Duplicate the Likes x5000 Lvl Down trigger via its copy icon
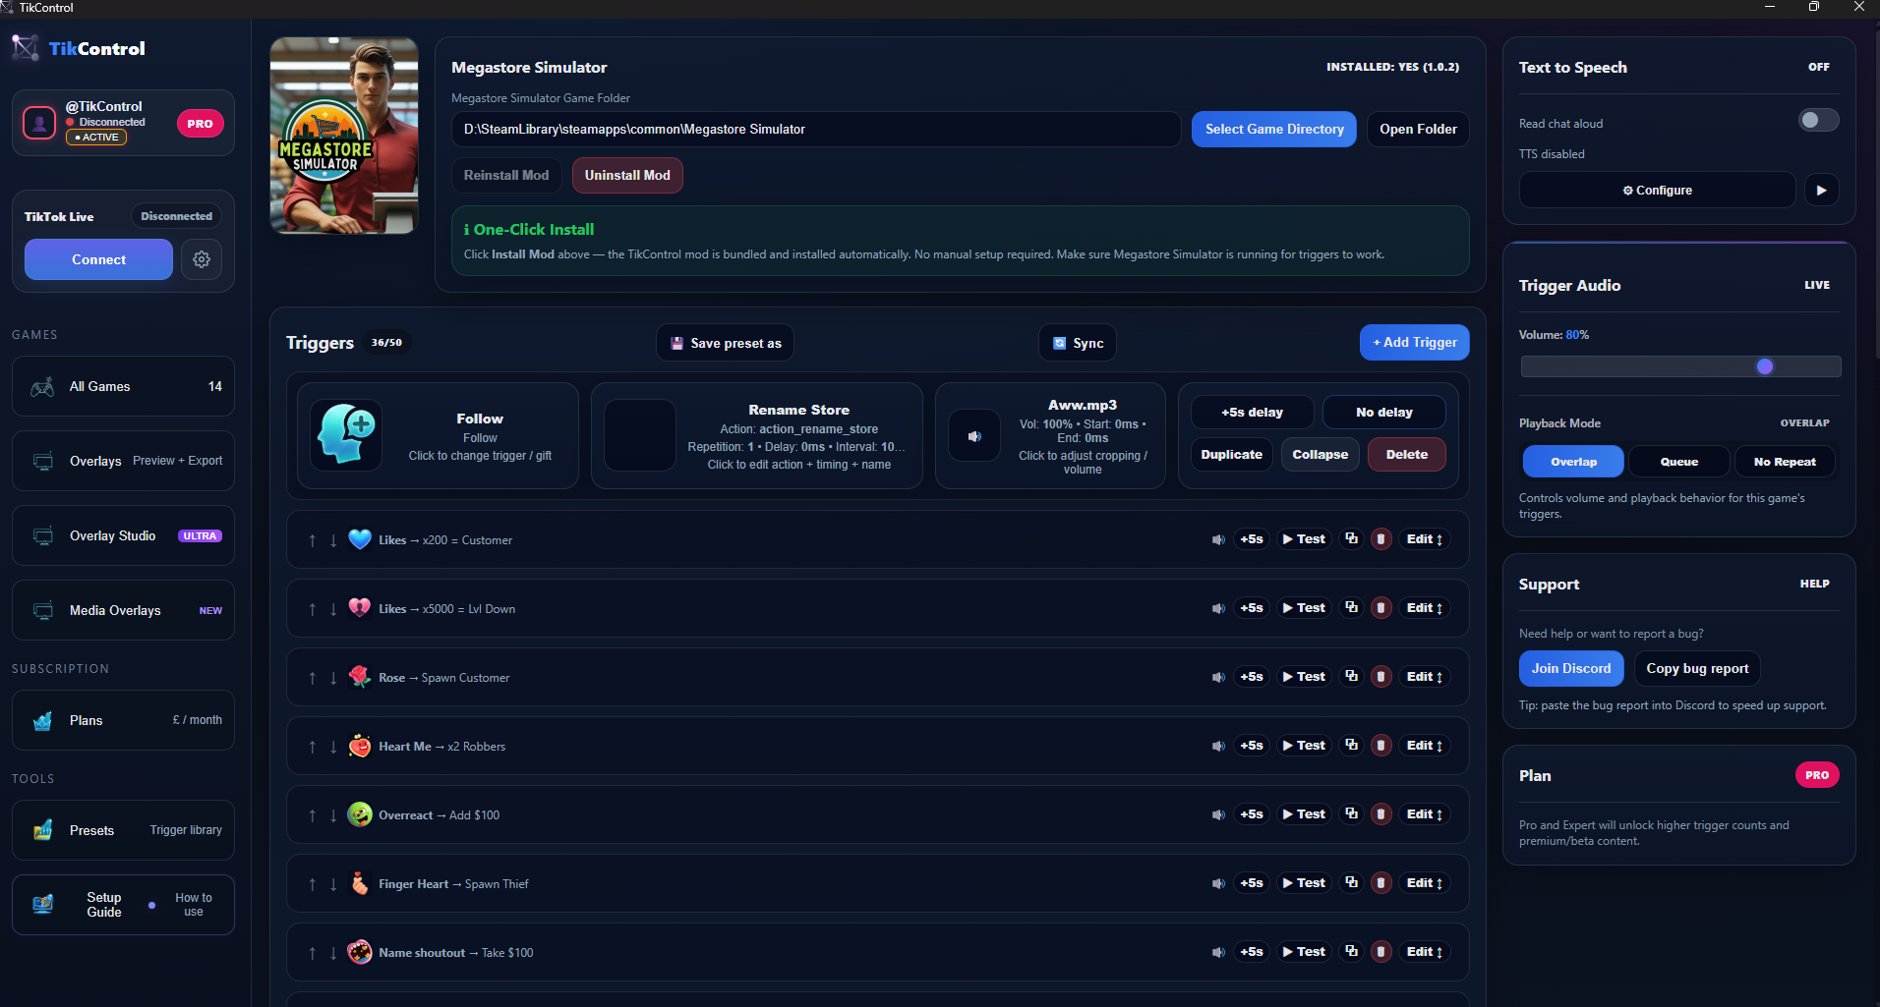This screenshot has height=1007, width=1880. pyautogui.click(x=1352, y=608)
